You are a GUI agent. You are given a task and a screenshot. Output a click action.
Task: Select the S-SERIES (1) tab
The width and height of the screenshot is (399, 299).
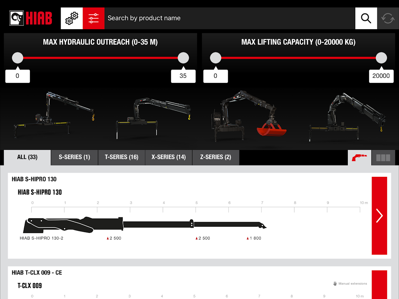coord(74,157)
